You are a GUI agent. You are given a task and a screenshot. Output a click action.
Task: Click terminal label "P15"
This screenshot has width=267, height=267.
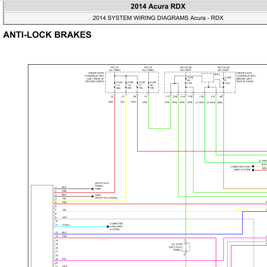(190, 97)
